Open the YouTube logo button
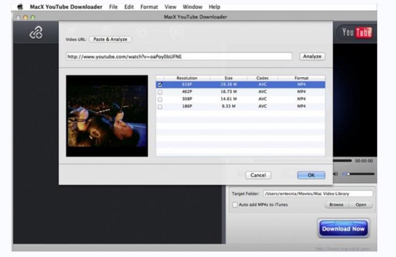 pyautogui.click(x=356, y=33)
